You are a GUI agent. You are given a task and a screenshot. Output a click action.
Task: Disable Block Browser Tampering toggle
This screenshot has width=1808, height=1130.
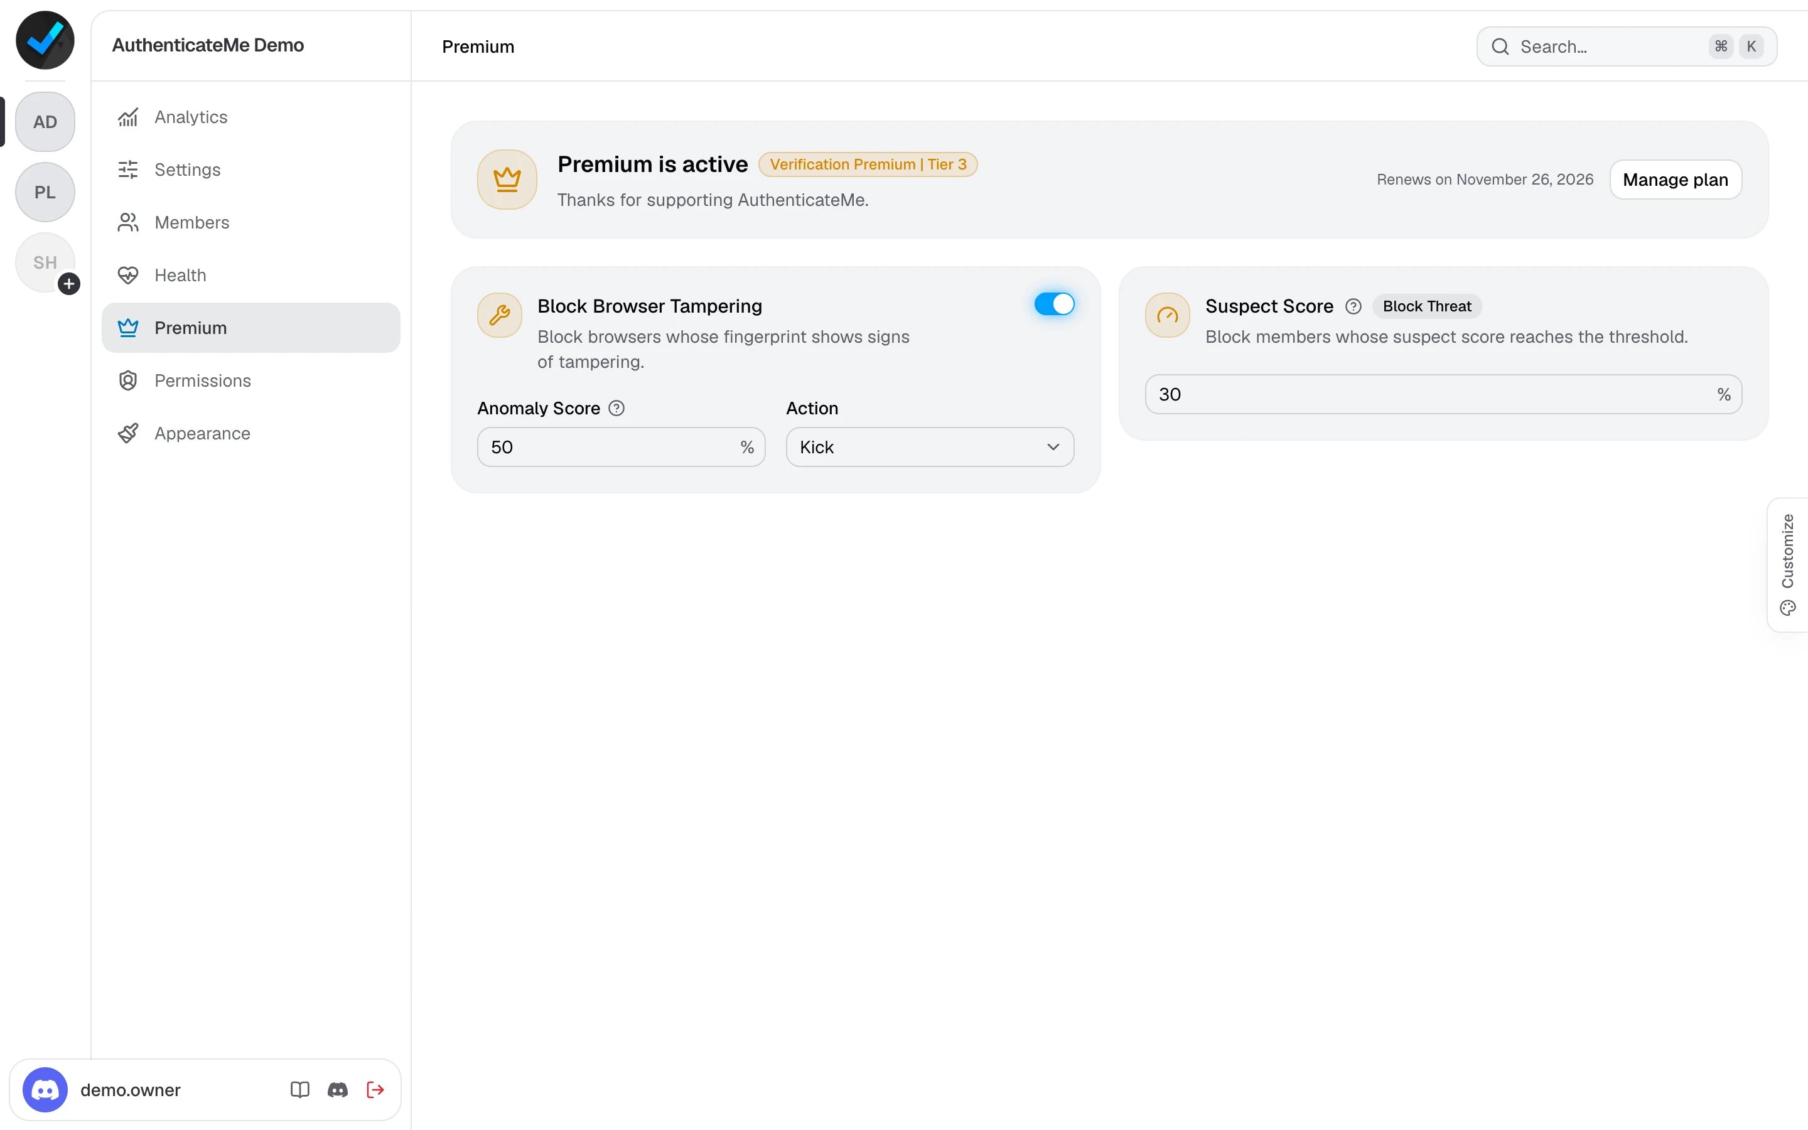[x=1054, y=304]
